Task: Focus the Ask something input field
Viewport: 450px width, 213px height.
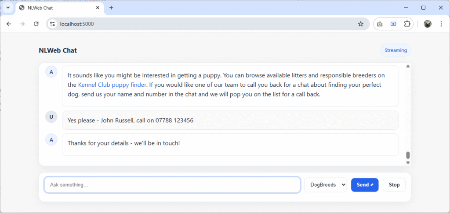Action: 172,185
